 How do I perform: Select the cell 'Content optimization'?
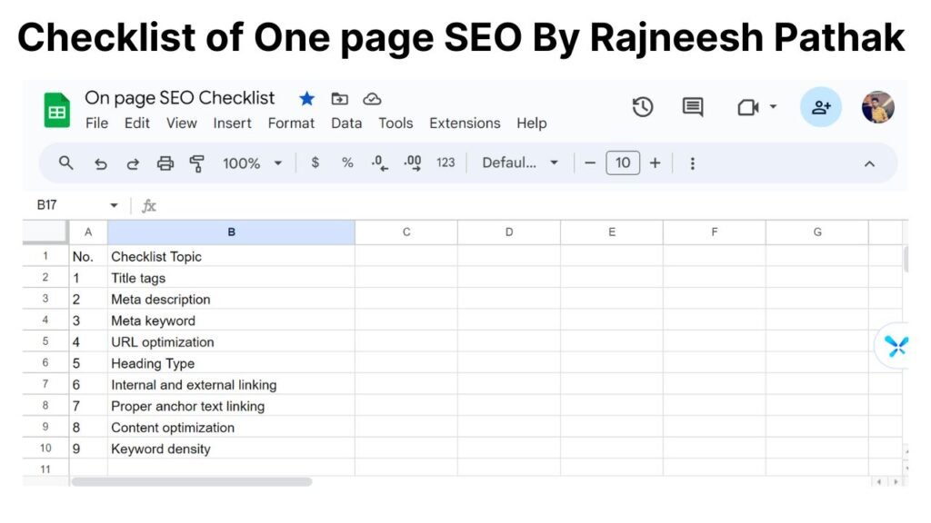[231, 427]
